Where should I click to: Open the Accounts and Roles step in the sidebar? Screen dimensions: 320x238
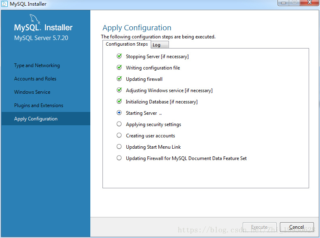click(x=35, y=78)
